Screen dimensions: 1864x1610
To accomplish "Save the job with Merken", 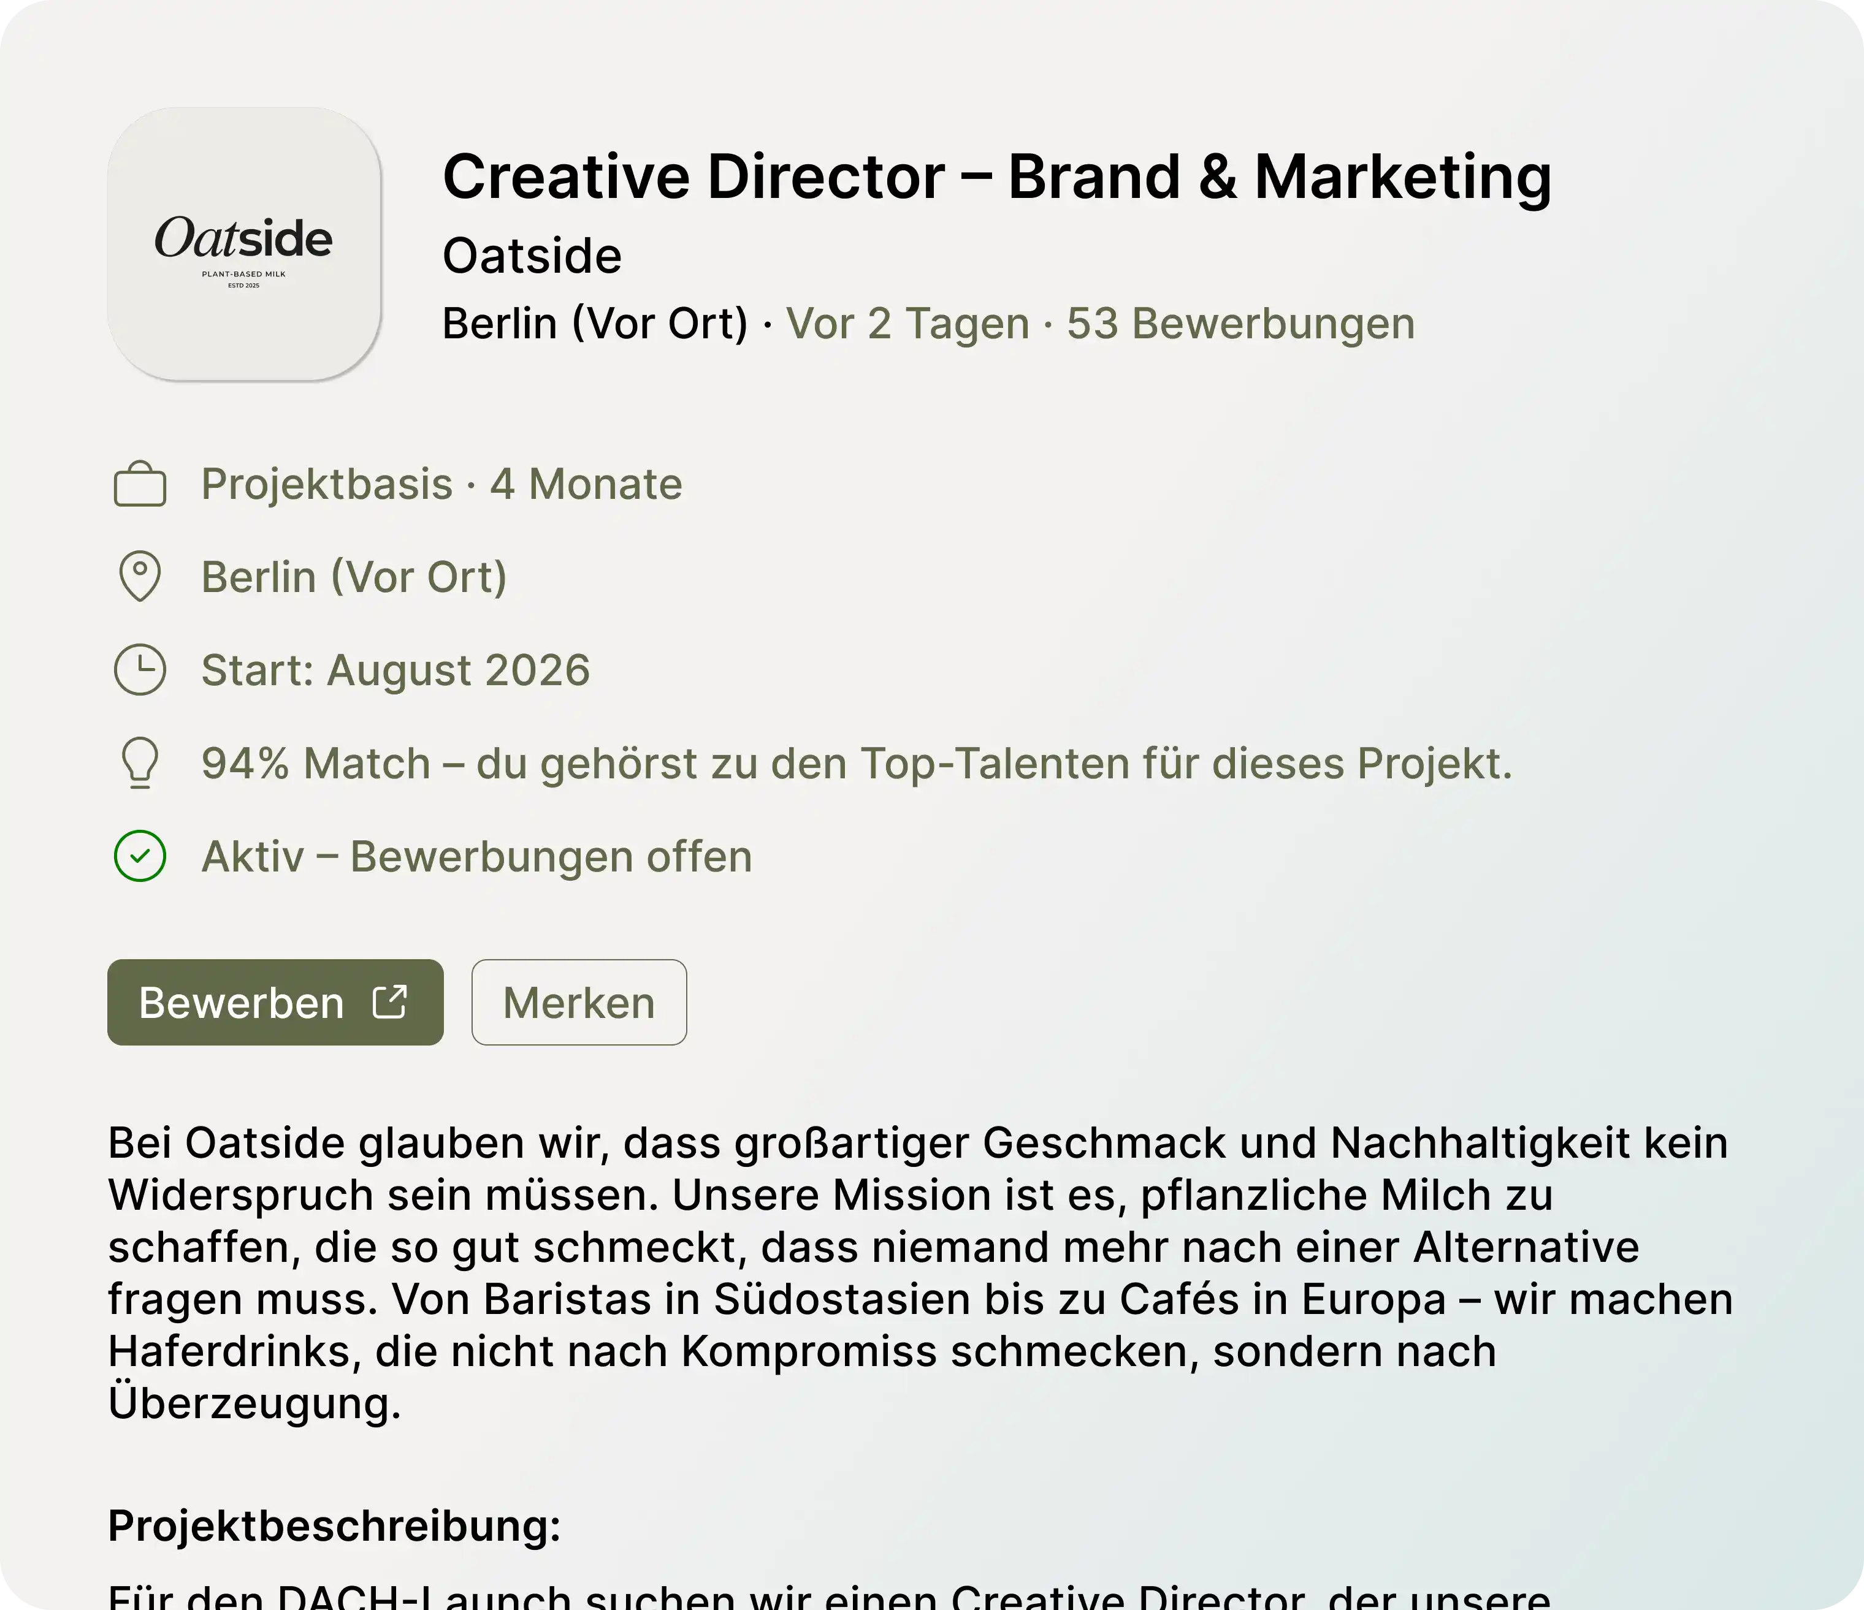I will (579, 1002).
